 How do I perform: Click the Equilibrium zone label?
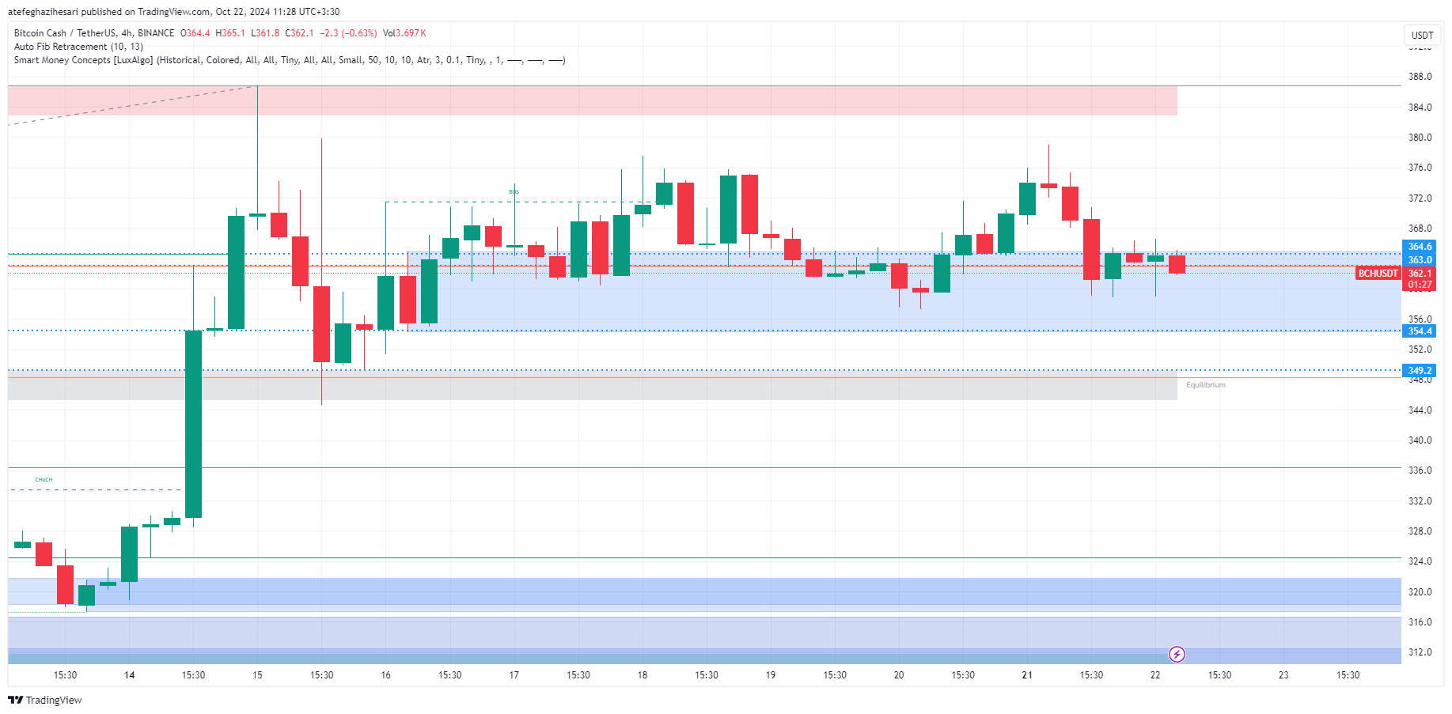1206,385
